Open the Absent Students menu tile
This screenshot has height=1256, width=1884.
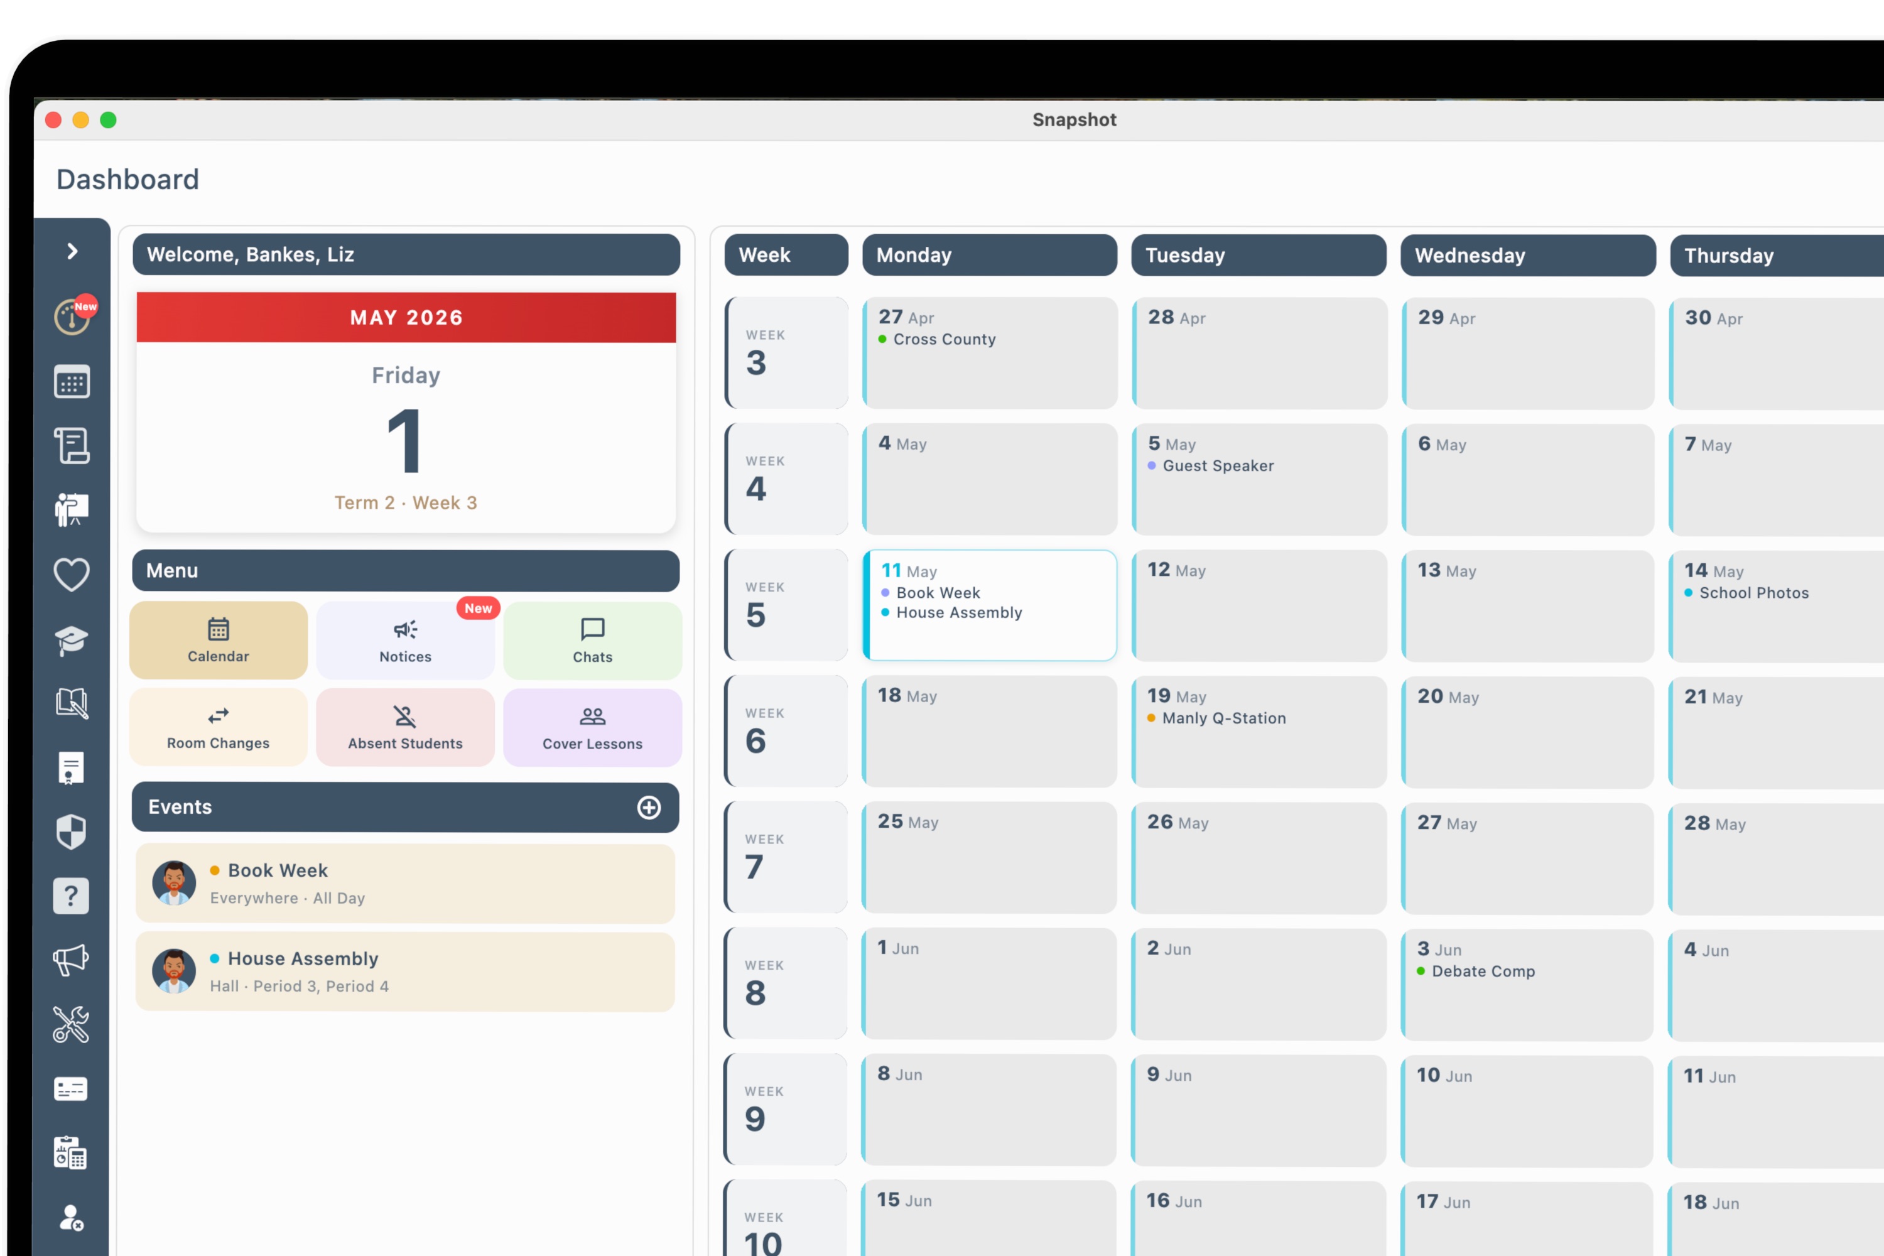(405, 727)
